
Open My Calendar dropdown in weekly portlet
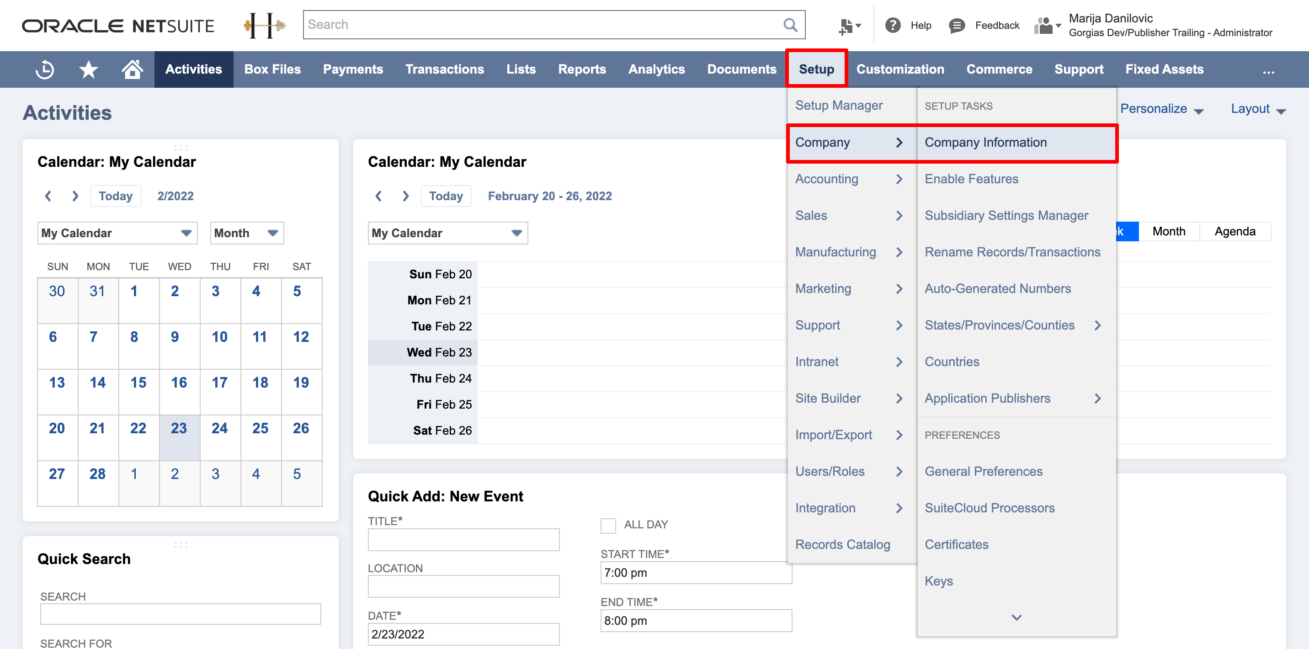(x=447, y=233)
